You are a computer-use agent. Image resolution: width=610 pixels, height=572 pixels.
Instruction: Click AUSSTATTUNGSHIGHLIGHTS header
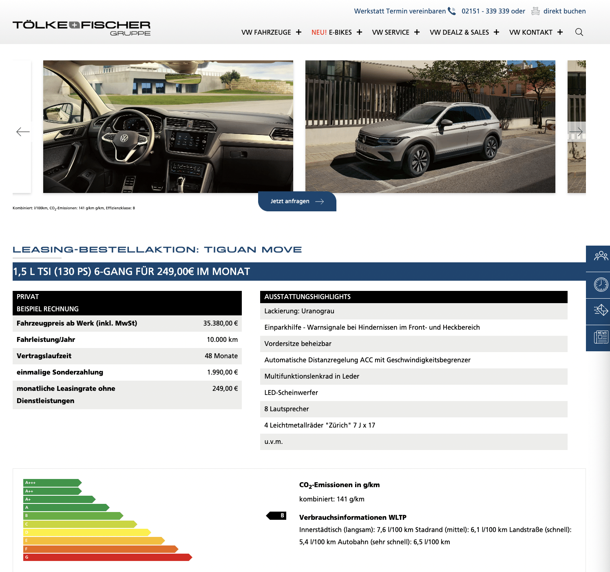tap(414, 297)
